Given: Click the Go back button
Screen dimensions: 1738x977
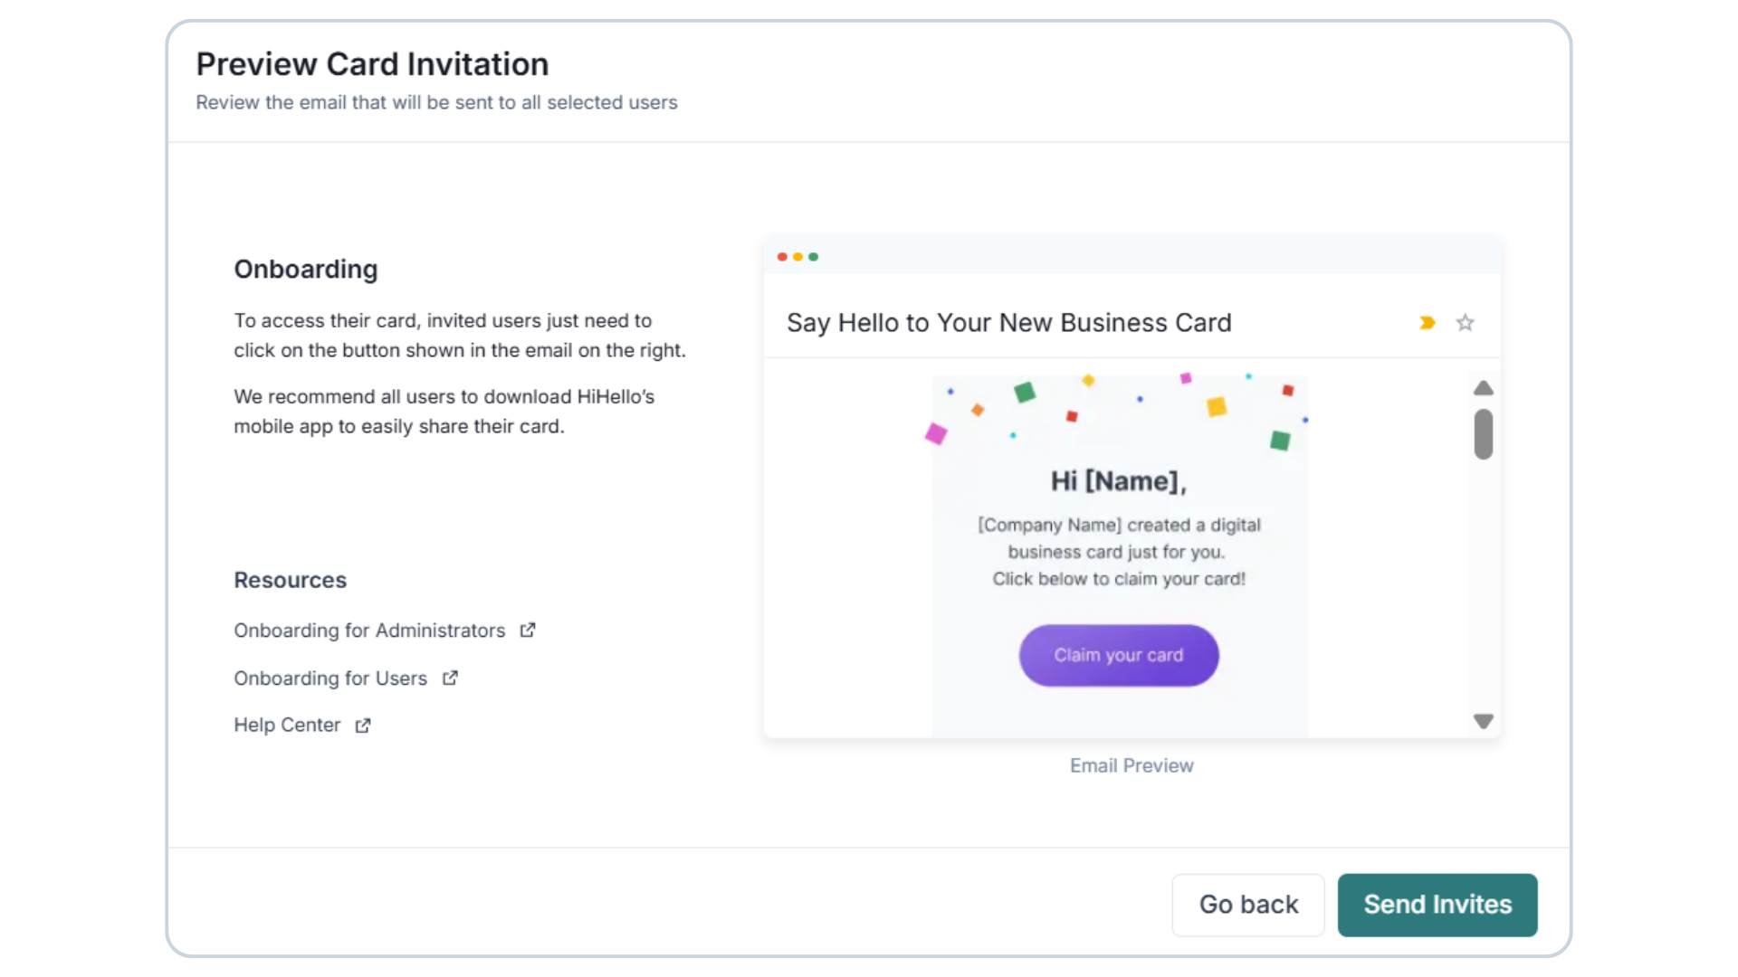Looking at the screenshot, I should click(x=1248, y=905).
